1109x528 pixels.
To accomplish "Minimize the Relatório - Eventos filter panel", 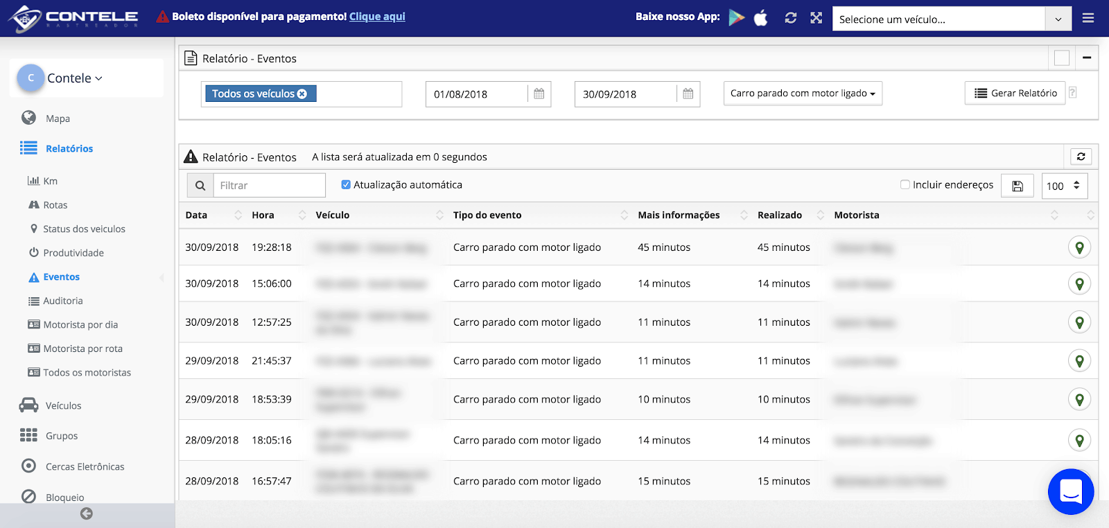I will pyautogui.click(x=1087, y=58).
